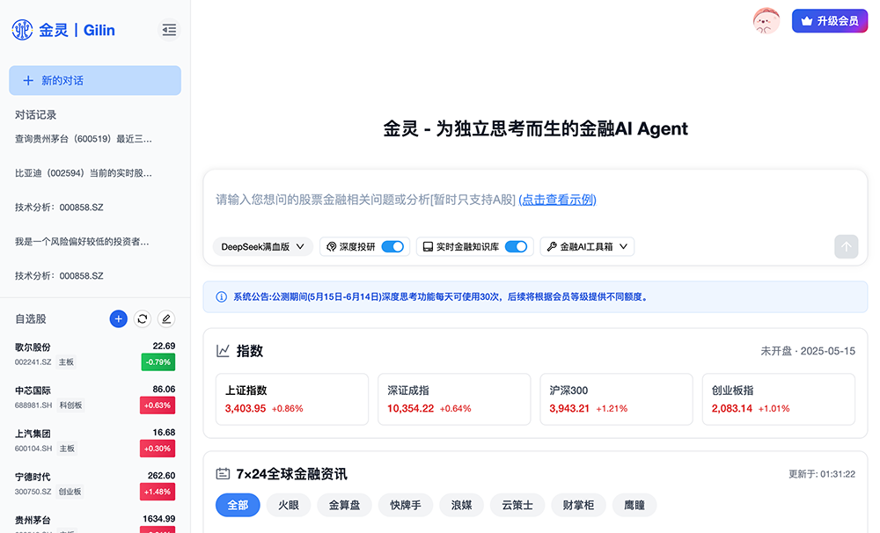Select the 云策士 news tab
880x533 pixels.
point(517,505)
